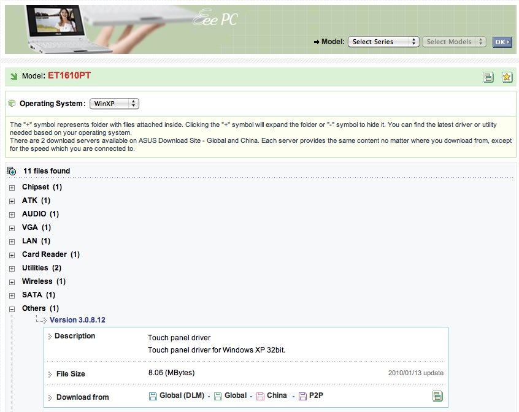Click 'Touch panel driver for Windows XP 32bit.' text

point(217,350)
